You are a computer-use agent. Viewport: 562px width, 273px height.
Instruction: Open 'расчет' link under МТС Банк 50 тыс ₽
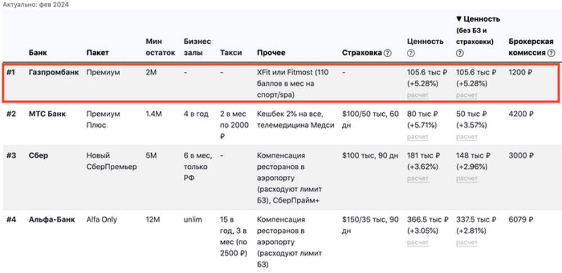pyautogui.click(x=466, y=136)
